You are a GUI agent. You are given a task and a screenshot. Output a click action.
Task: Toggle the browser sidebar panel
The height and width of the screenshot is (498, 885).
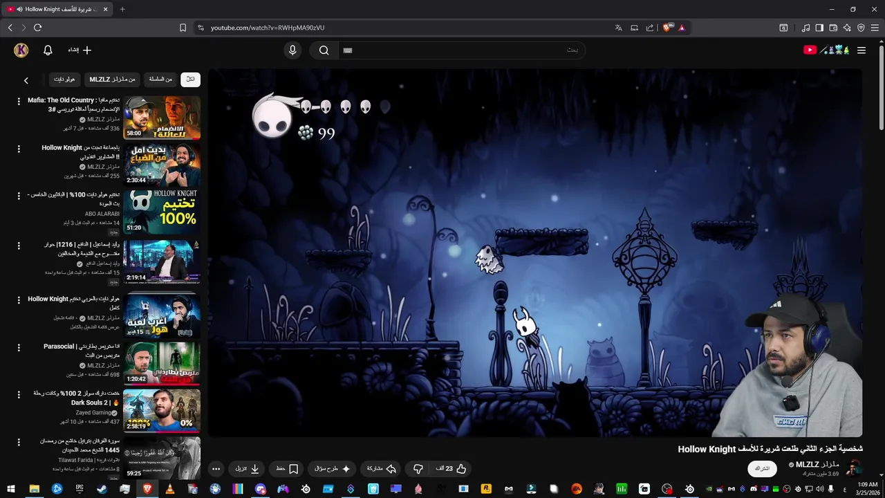819,28
